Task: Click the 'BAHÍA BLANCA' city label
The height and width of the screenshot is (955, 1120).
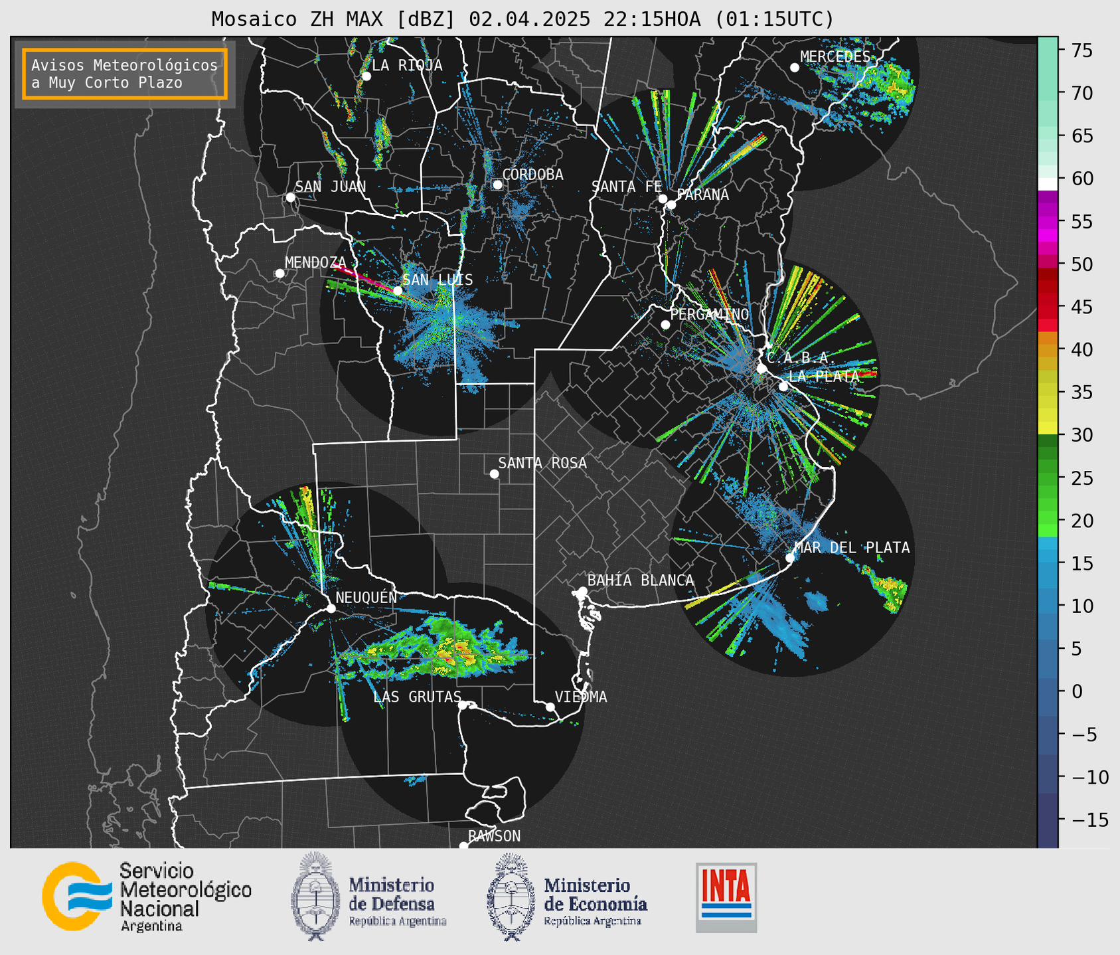Action: 641,580
